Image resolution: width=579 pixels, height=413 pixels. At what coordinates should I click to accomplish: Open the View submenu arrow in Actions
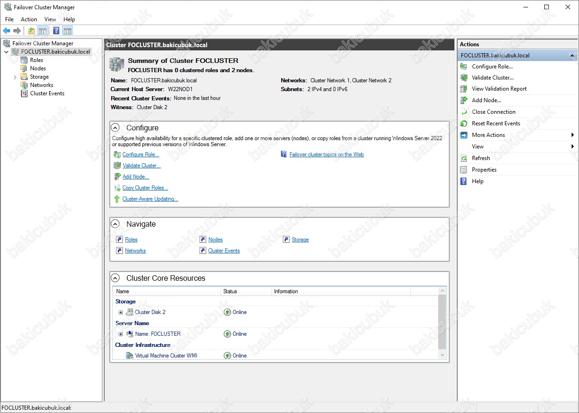tap(573, 147)
